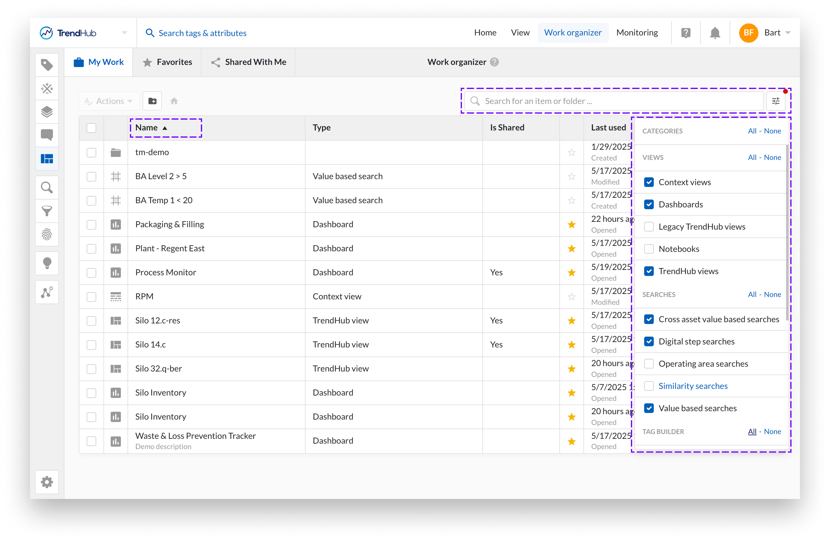The height and width of the screenshot is (541, 830).
Task: Toggle favorite star for Process Monitor
Action: click(571, 273)
